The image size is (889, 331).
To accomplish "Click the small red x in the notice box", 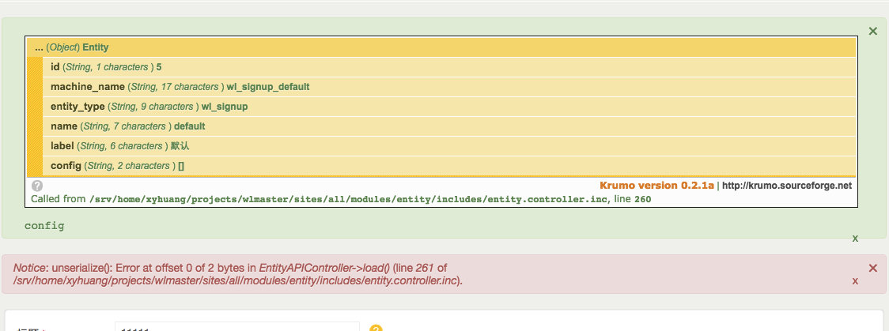I will [855, 281].
